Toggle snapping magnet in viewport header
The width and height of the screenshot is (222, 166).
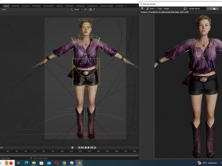[90, 10]
